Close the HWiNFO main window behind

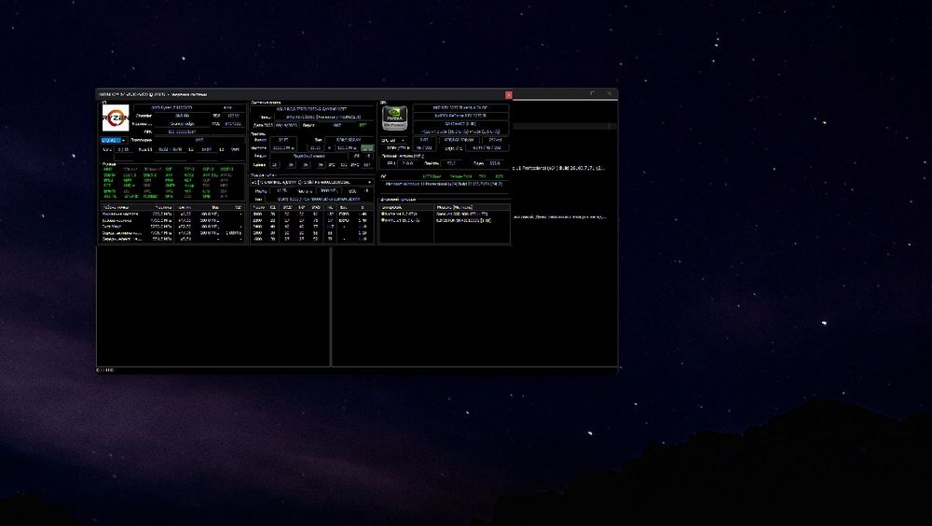coord(609,94)
